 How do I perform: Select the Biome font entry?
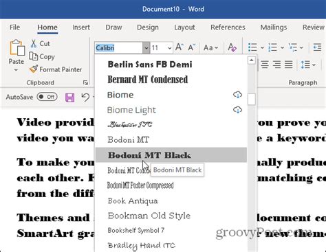pyautogui.click(x=171, y=95)
